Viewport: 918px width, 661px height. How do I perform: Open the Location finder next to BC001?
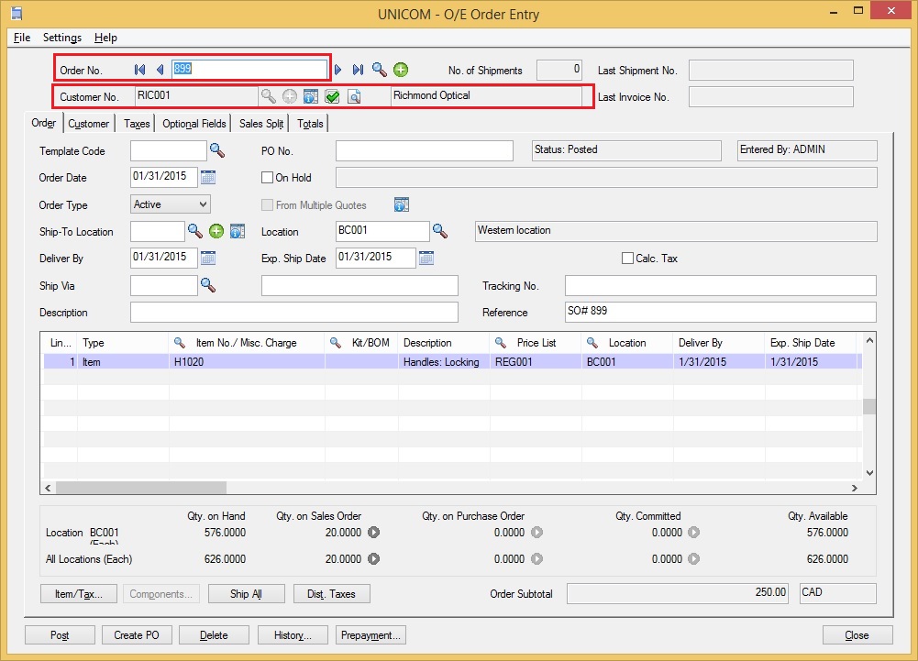(x=440, y=231)
